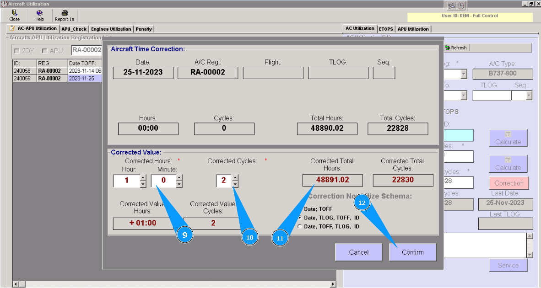Click the RA-00002 registration filter field
Viewport: 541px width, 288px height.
pyautogui.click(x=87, y=50)
